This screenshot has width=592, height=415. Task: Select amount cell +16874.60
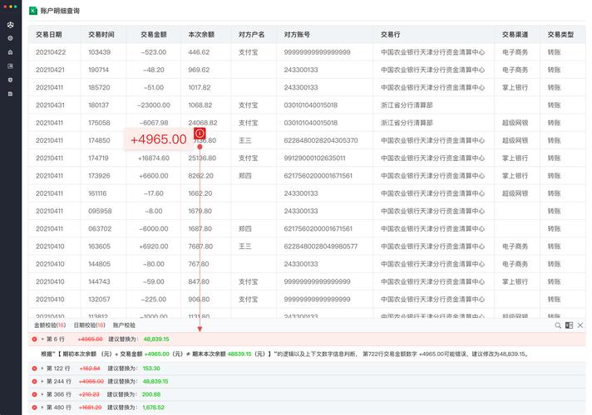(x=154, y=158)
